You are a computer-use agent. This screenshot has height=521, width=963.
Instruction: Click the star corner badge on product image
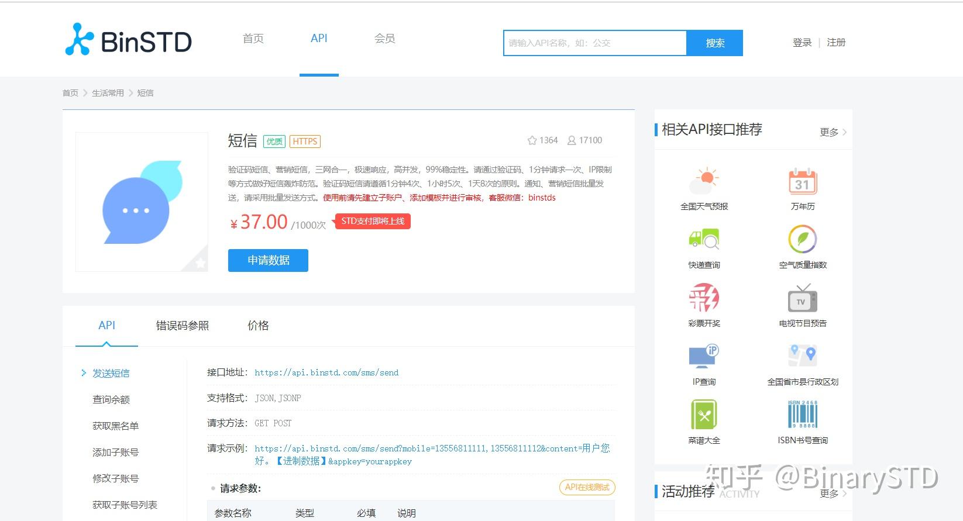(x=200, y=263)
